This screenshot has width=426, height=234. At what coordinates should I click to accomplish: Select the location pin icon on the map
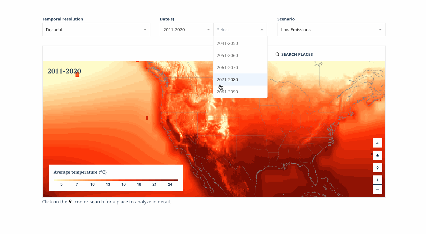[x=377, y=168]
